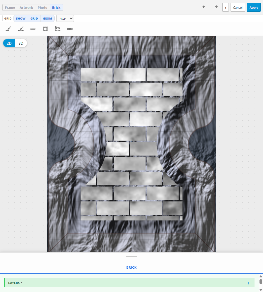Toggle the GEOM option
This screenshot has width=263, height=292.
coord(47,18)
